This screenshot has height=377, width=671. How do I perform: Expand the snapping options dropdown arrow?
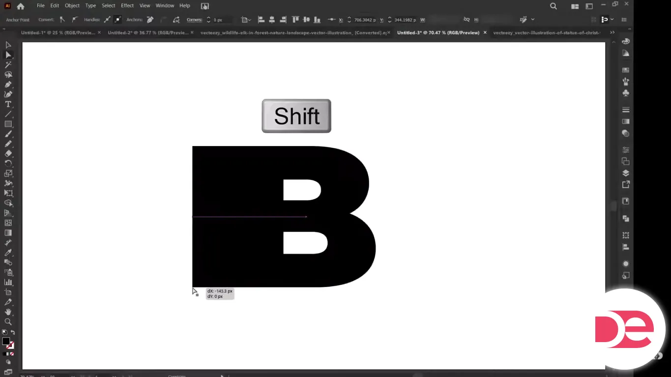tap(612, 20)
